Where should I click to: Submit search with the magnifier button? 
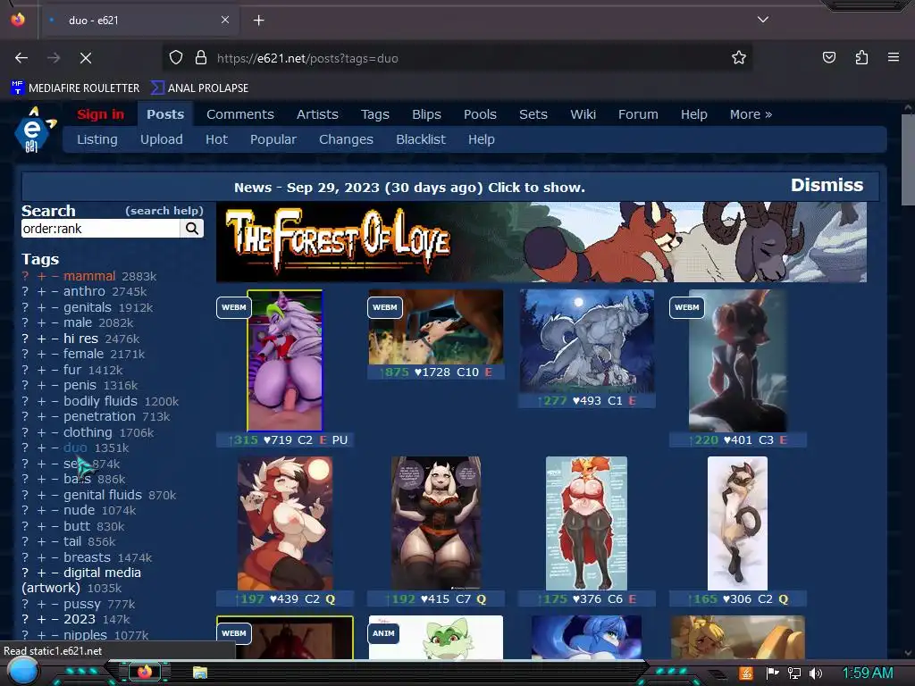[192, 229]
